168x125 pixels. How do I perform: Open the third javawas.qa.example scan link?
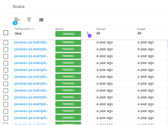[x=31, y=56]
